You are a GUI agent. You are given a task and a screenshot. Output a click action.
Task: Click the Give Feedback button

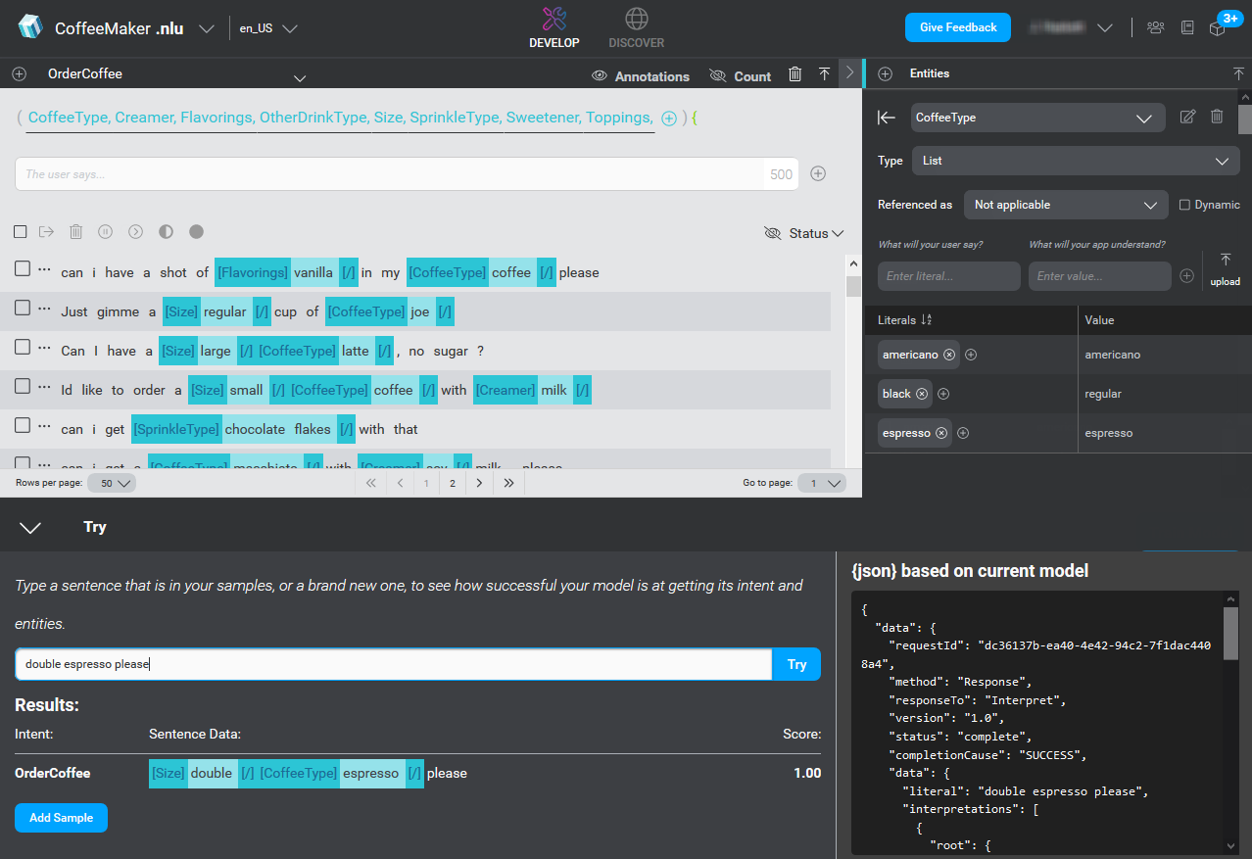coord(957,27)
